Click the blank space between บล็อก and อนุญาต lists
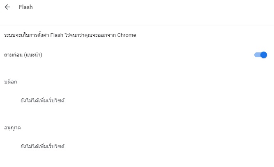The image size is (274, 167). click(137, 114)
